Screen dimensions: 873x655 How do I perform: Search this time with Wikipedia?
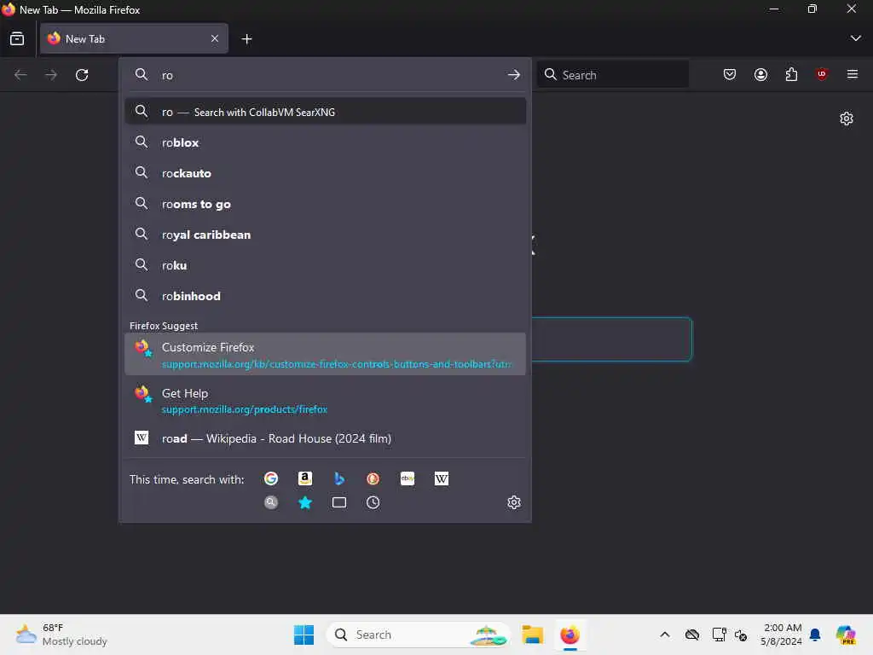pos(442,478)
